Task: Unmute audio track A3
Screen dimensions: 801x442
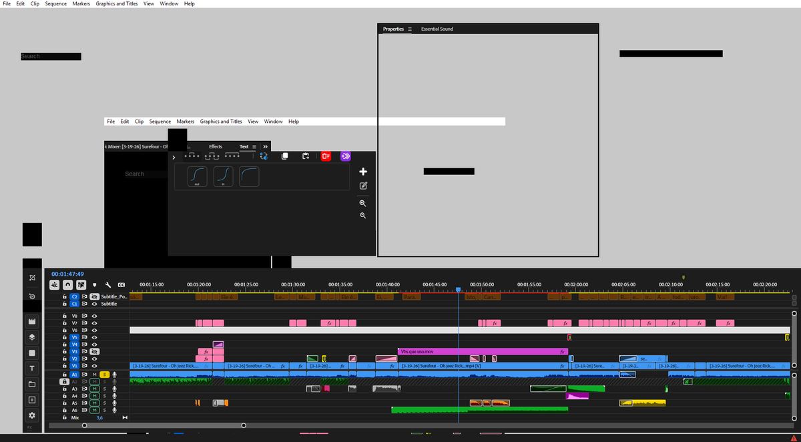Action: [x=95, y=389]
